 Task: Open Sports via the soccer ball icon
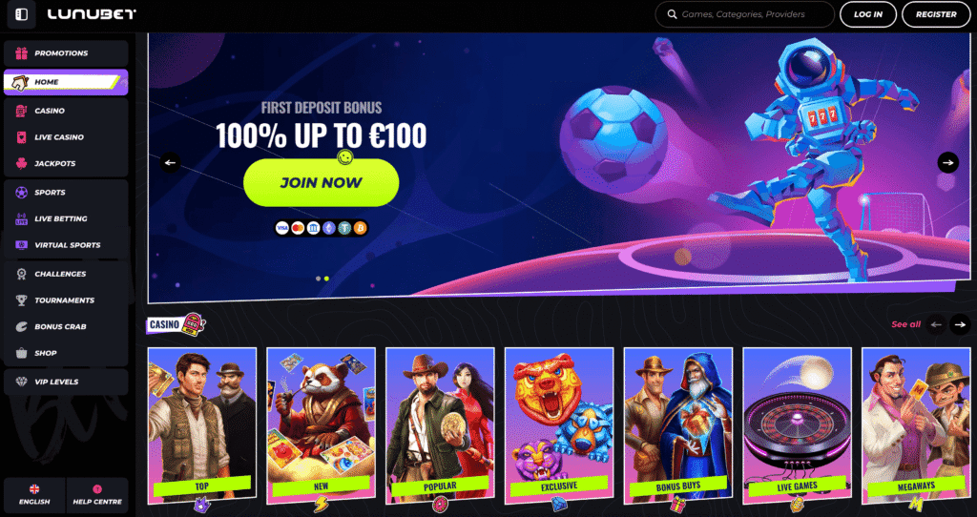coord(22,193)
